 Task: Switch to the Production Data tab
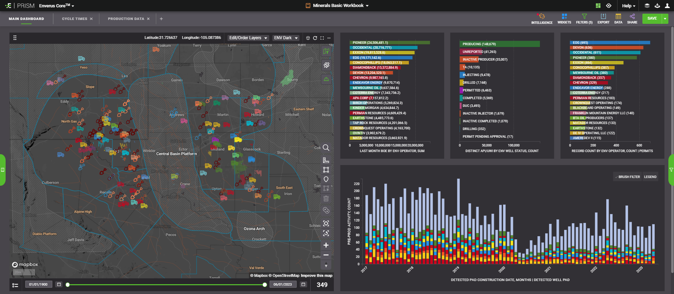[x=126, y=19]
